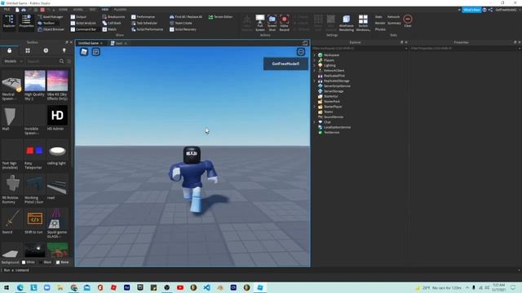The height and width of the screenshot is (293, 522).
Task: Take a Screen Shot
Action: coord(272,23)
